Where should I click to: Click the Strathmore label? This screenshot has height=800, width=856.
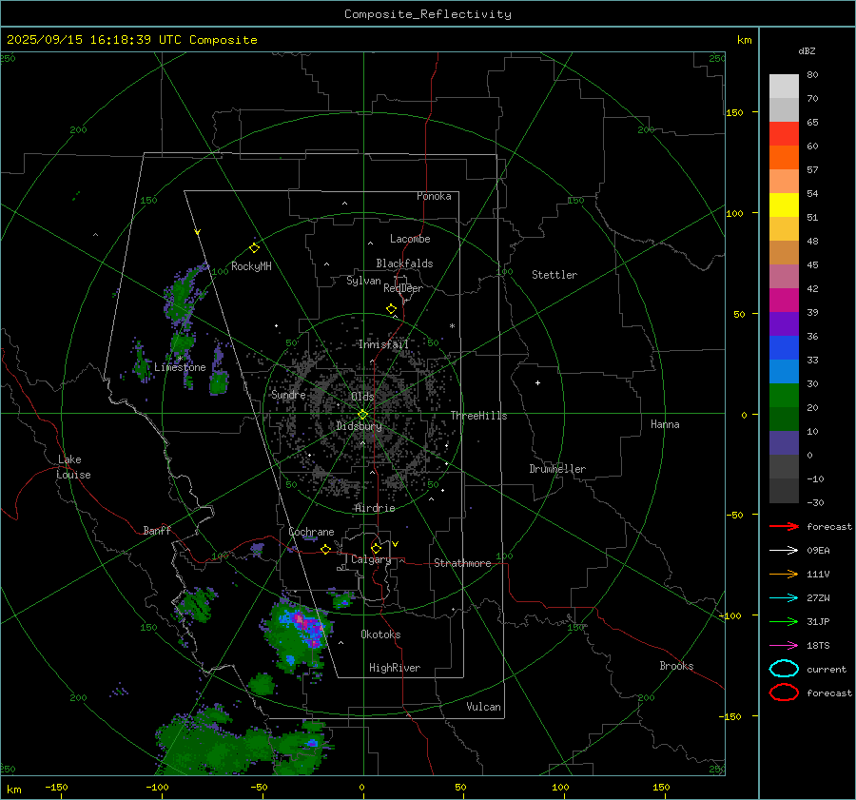462,563
